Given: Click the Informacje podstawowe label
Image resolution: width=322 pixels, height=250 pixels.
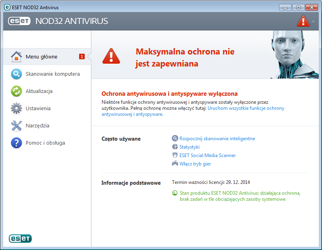Looking at the screenshot, I should click(131, 183).
